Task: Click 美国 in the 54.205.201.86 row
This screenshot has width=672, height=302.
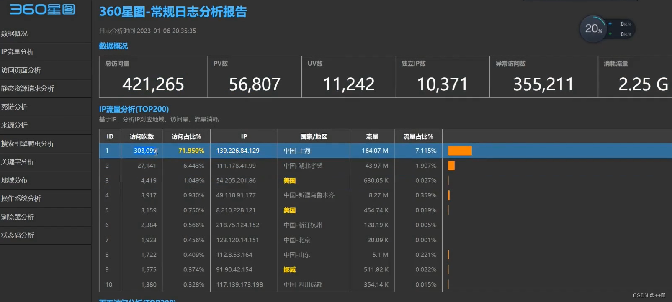Action: coord(290,181)
